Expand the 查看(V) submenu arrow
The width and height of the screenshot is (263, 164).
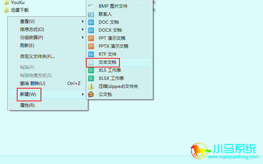click(x=83, y=22)
